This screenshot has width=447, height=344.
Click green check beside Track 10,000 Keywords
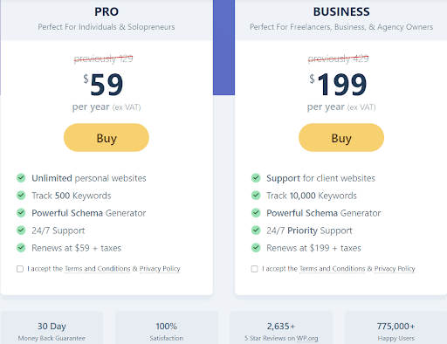click(x=256, y=196)
